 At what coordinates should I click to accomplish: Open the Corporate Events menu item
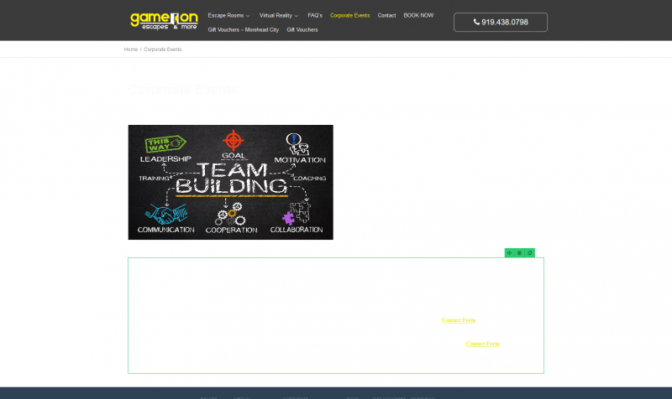[349, 15]
